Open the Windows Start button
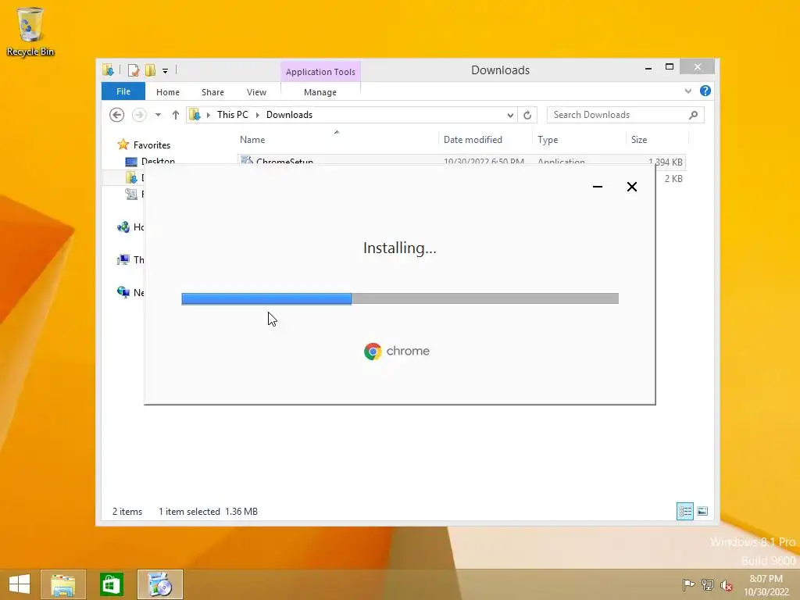The width and height of the screenshot is (800, 600). pos(20,584)
